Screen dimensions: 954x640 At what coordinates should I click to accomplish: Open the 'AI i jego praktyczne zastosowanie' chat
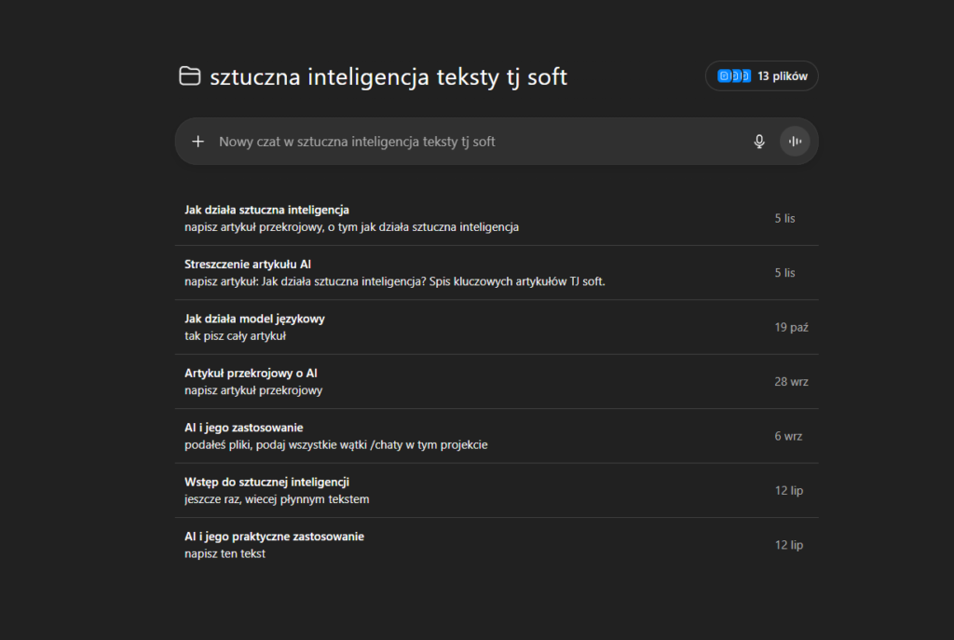274,537
